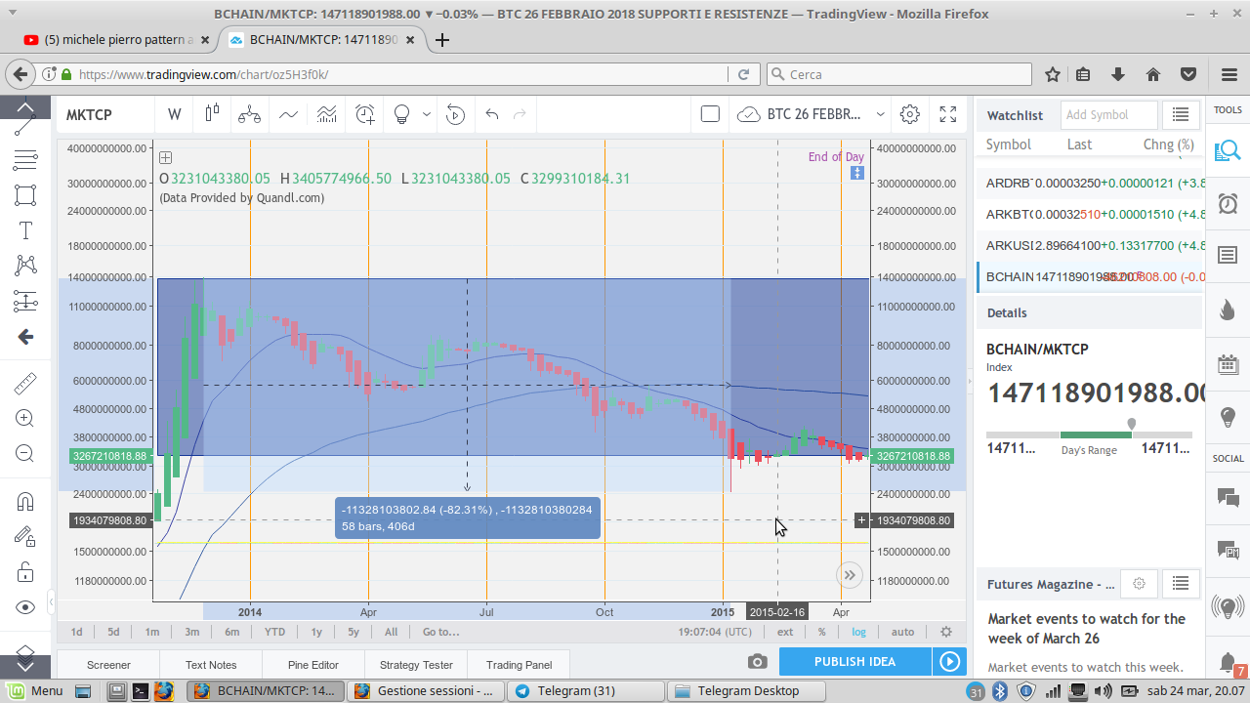Expand the ideas lightbulb dropdown arrow
The image size is (1250, 703).
pos(427,114)
